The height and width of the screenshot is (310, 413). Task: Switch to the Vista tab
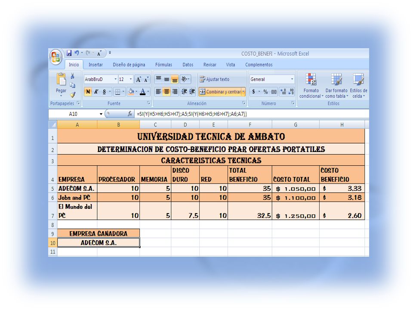pyautogui.click(x=231, y=65)
